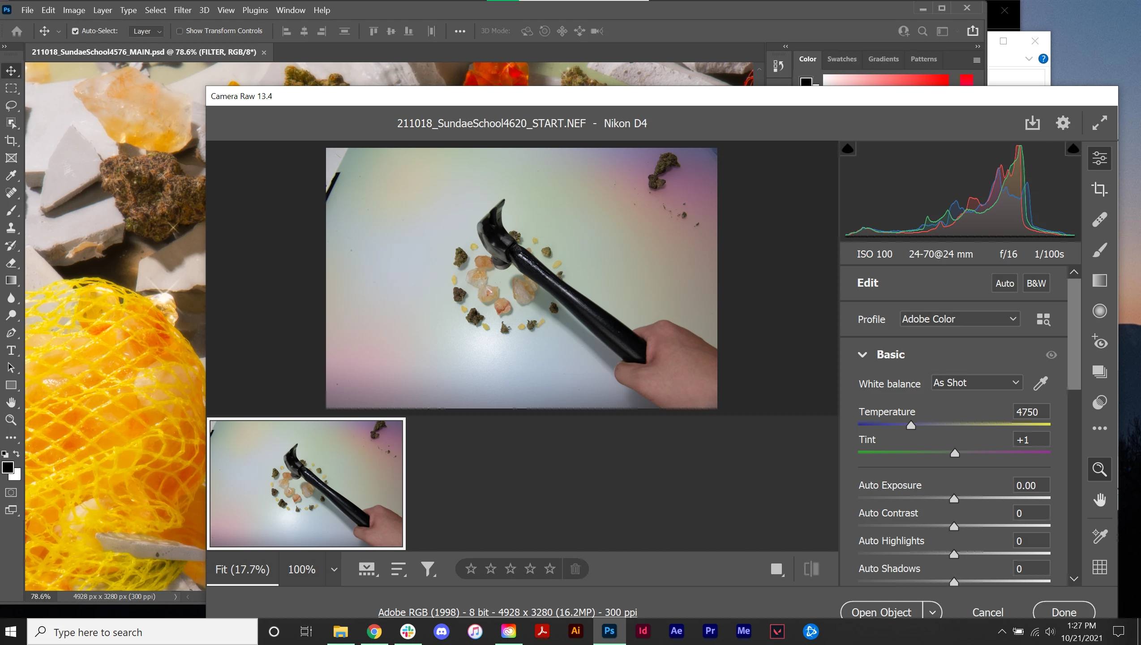Image resolution: width=1141 pixels, height=645 pixels.
Task: Select the Crop tool in Camera Raw
Action: (1099, 189)
